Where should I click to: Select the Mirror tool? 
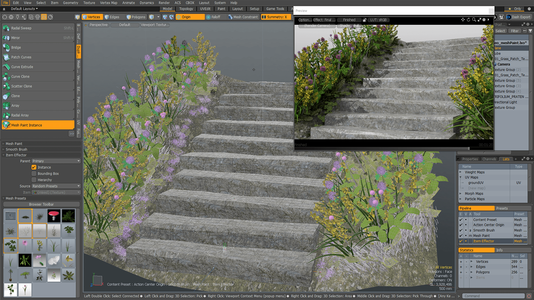[16, 38]
